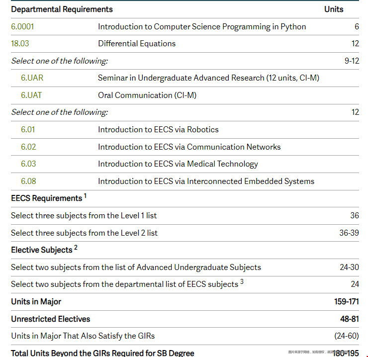Click footnote 3 after departmental EECS subjects
Image resolution: width=368 pixels, height=357 pixels.
pyautogui.click(x=242, y=281)
